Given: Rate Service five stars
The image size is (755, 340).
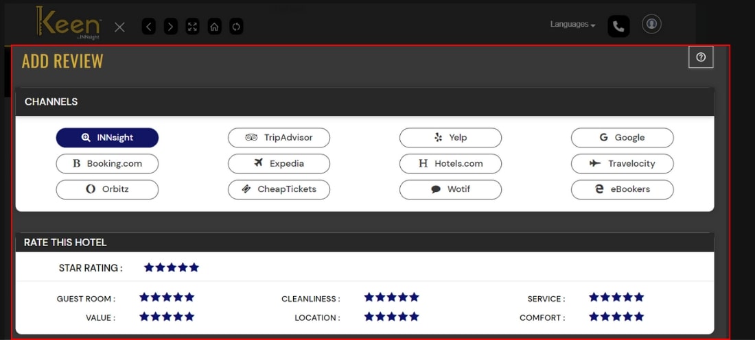Looking at the screenshot, I should (x=639, y=297).
